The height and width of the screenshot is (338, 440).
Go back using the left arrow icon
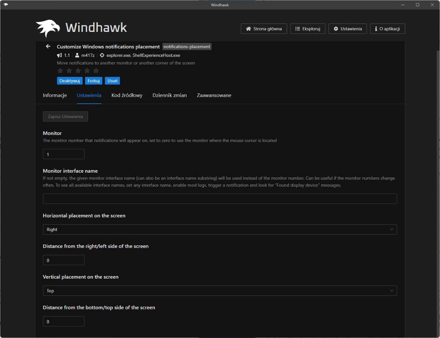(x=48, y=47)
